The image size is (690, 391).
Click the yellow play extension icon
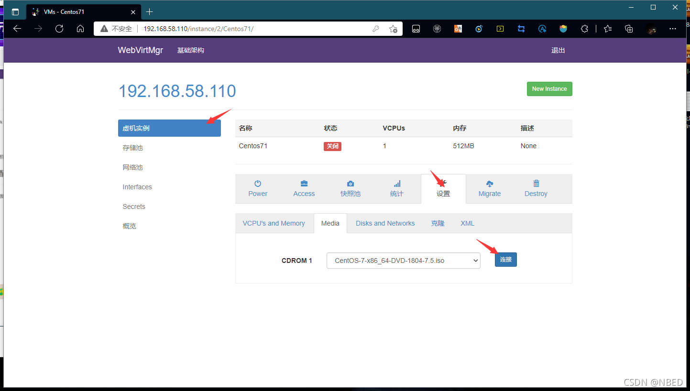click(x=500, y=29)
